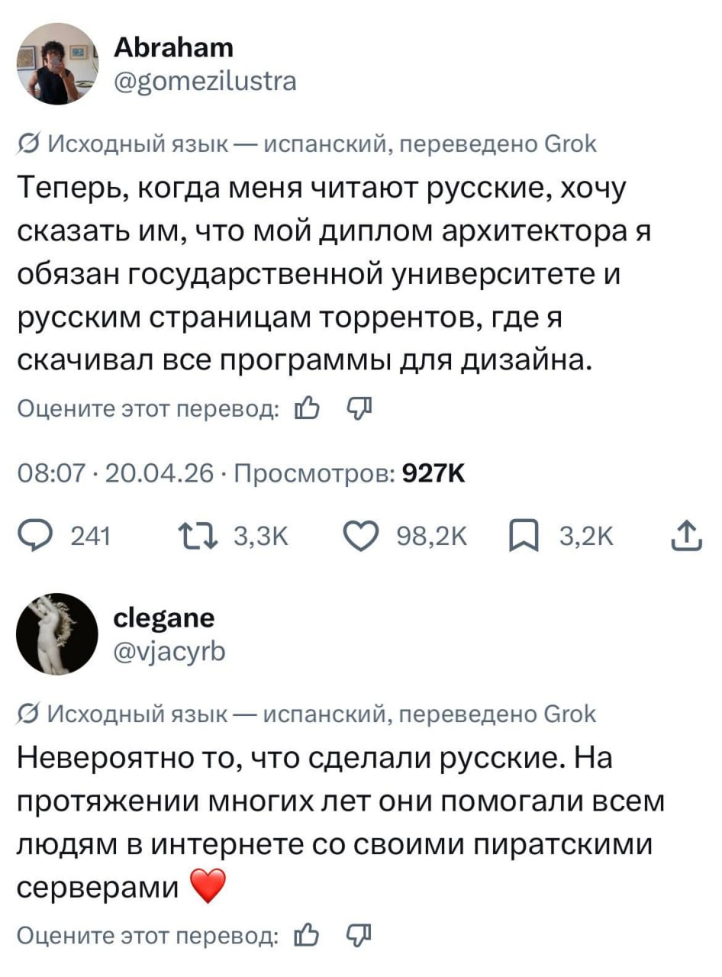
Task: Open the 927K views count
Action: pyautogui.click(x=432, y=475)
